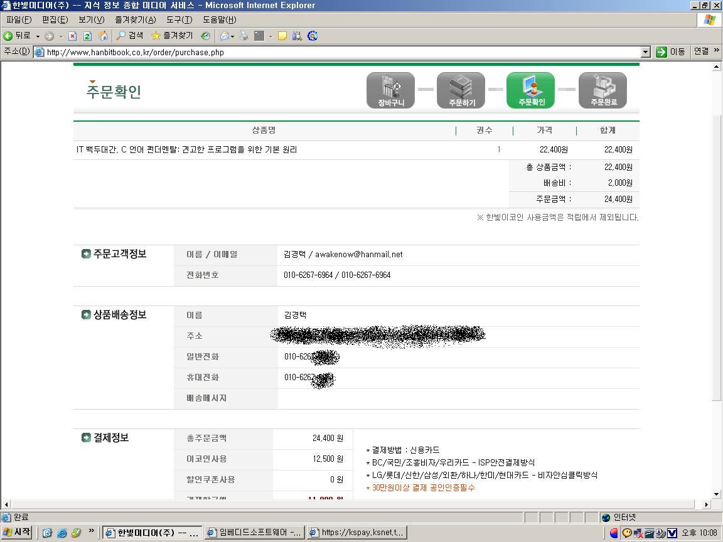Click the 주문완료 step icon
Image resolution: width=723 pixels, height=542 pixels.
coord(602,90)
